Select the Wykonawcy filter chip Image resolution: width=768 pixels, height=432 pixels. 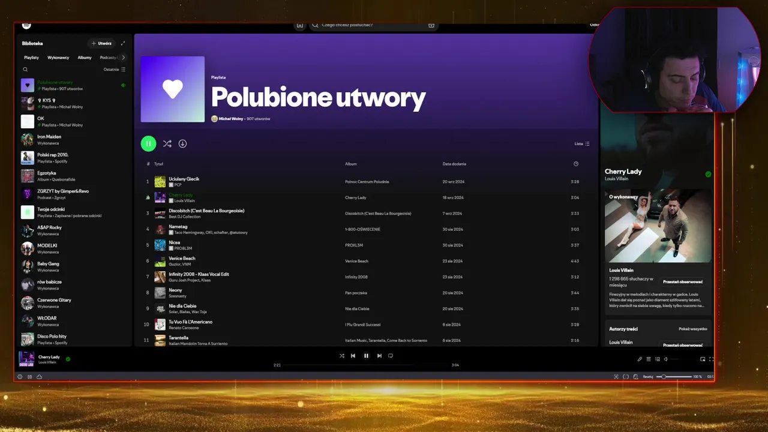[x=58, y=58]
